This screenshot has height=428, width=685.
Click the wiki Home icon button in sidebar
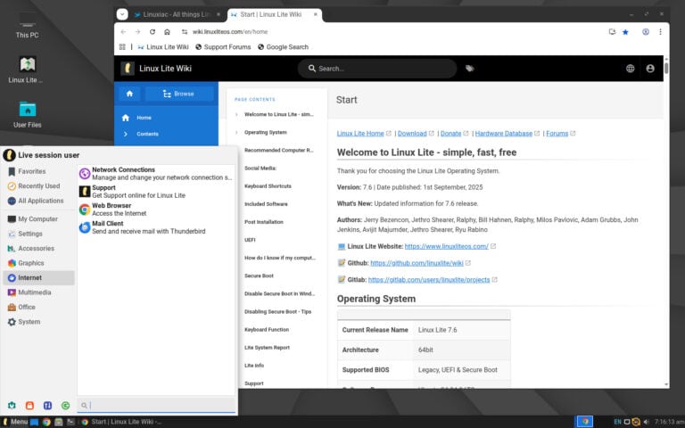coord(130,94)
